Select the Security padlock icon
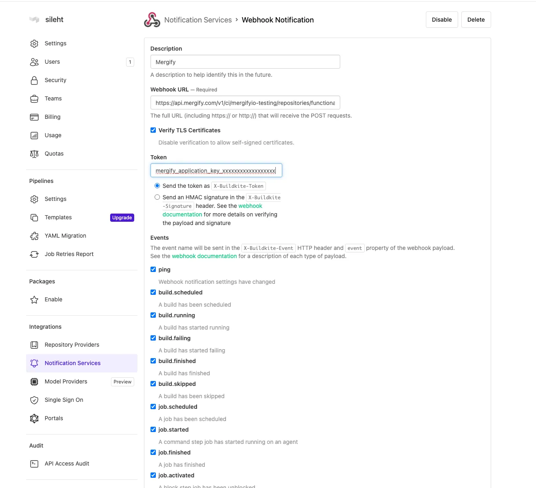This screenshot has width=536, height=488. [34, 80]
